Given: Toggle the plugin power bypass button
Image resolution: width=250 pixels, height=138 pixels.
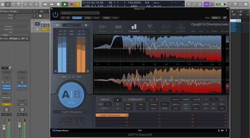Looking at the screenshot, I should pyautogui.click(x=55, y=15).
